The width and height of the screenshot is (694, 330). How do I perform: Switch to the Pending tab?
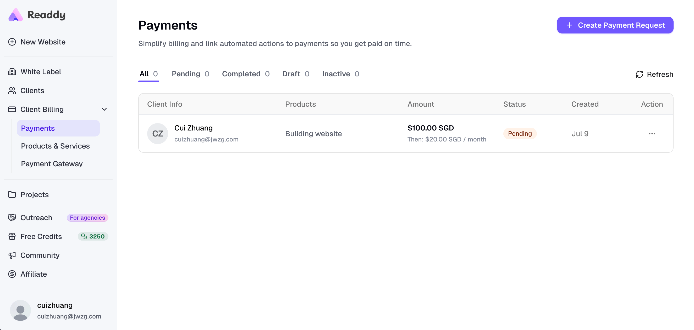click(x=190, y=74)
